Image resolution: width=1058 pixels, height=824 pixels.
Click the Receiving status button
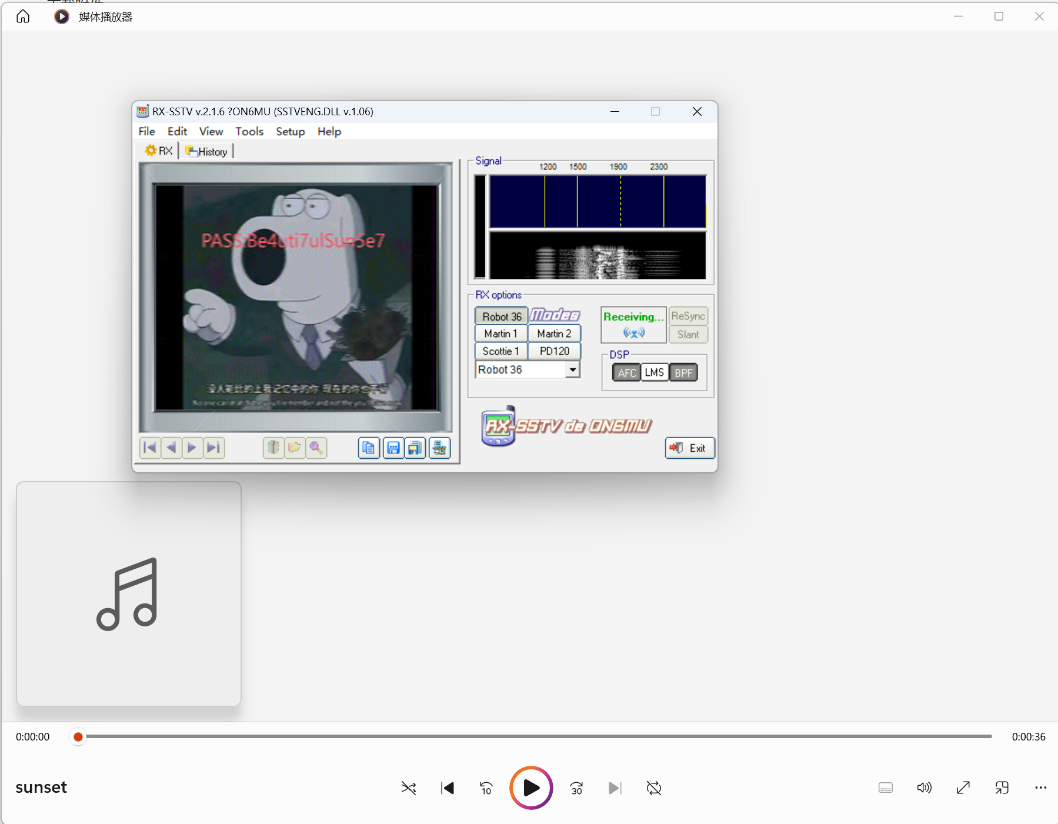633,325
